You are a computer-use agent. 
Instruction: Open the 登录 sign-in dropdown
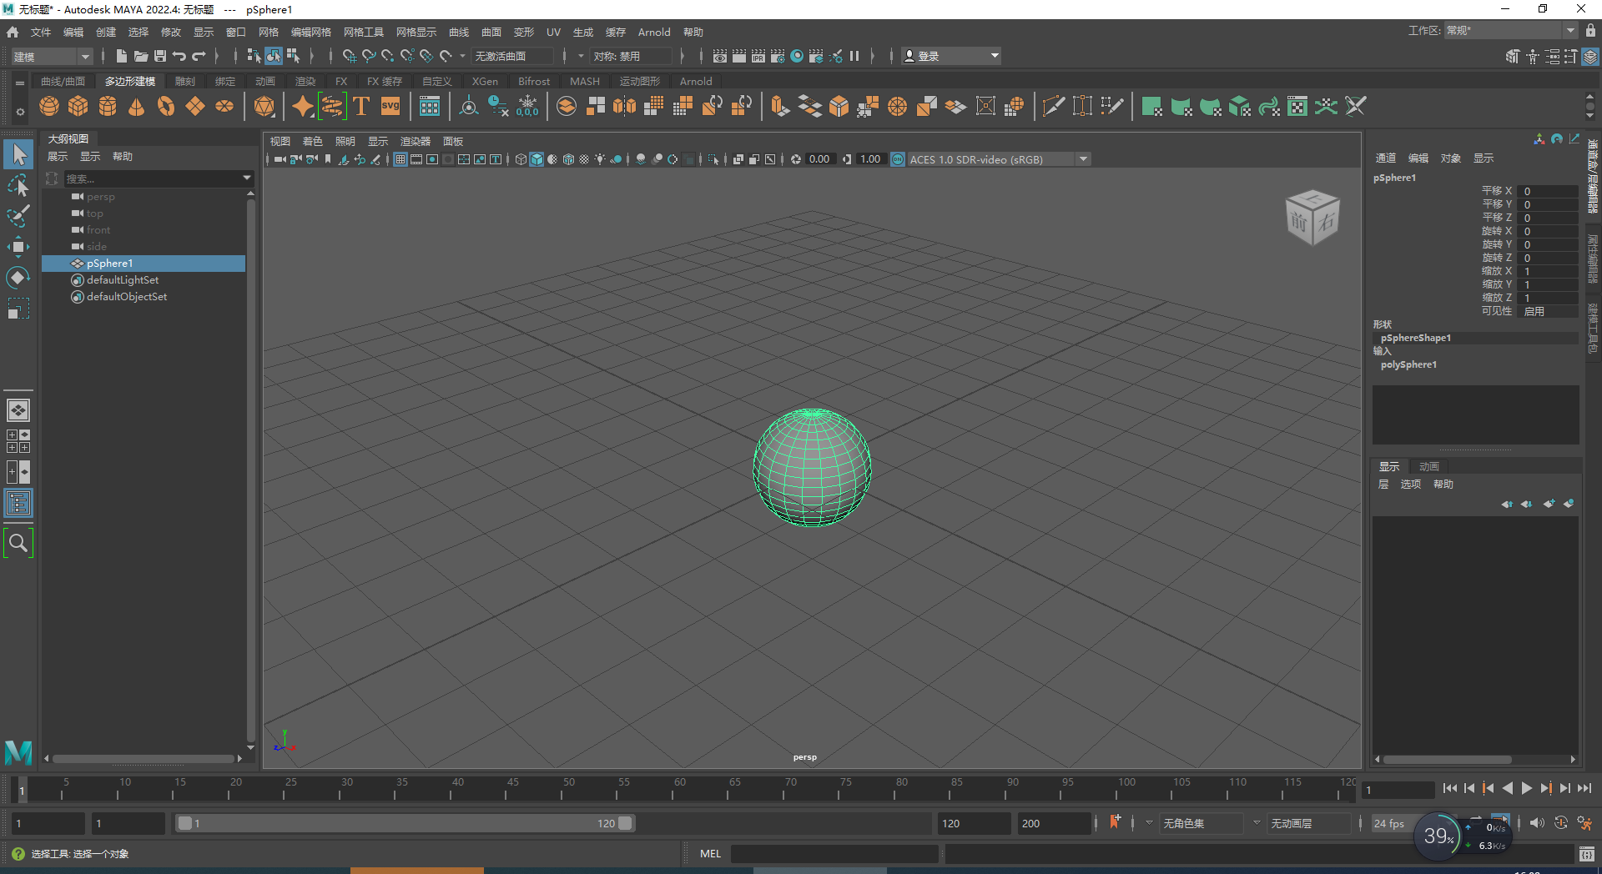pos(951,56)
